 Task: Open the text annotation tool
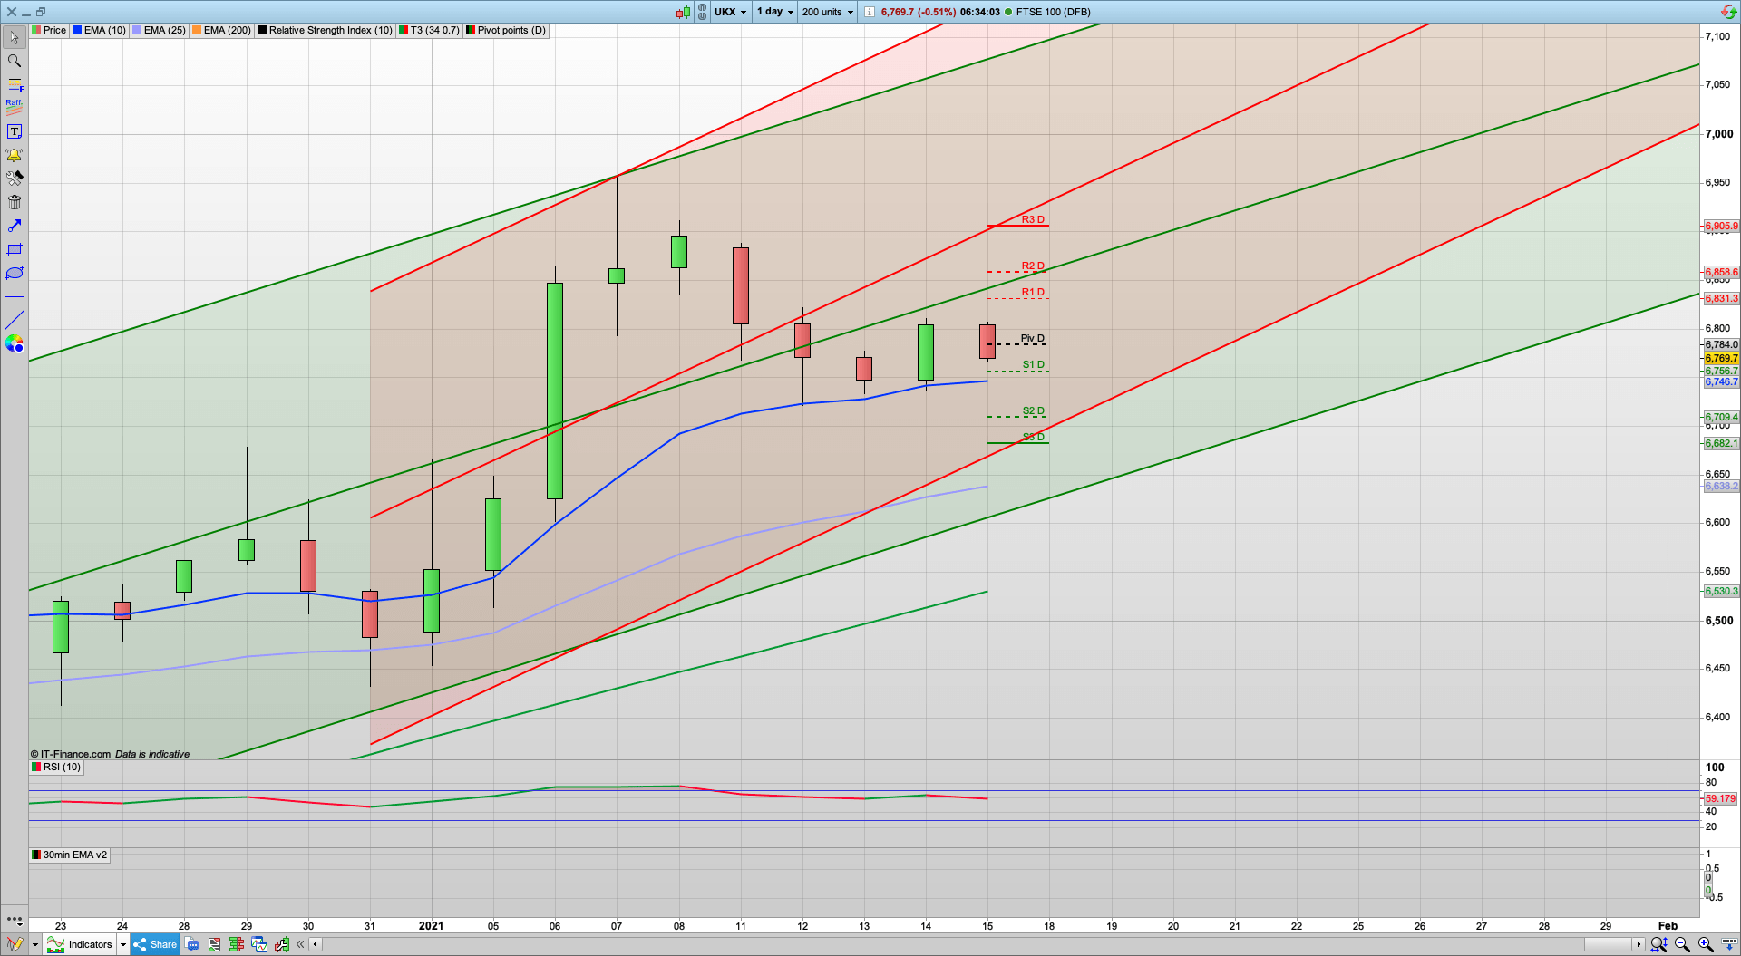14,130
